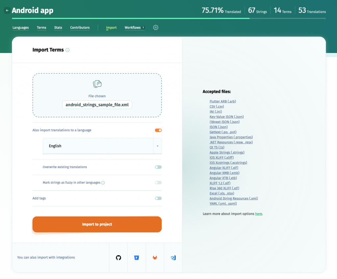The image size is (337, 279).
Task: Click the Azure DevOps integration icon
Action: [x=173, y=258]
